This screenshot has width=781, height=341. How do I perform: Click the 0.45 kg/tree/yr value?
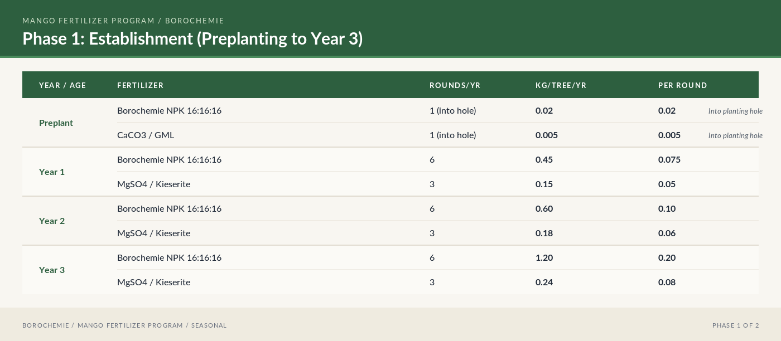(544, 159)
